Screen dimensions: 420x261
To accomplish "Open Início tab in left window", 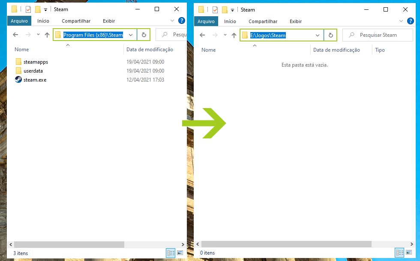I will point(43,21).
